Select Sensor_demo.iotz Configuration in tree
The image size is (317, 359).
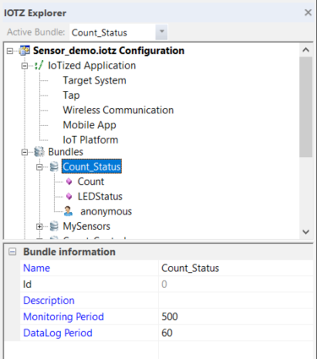(109, 51)
